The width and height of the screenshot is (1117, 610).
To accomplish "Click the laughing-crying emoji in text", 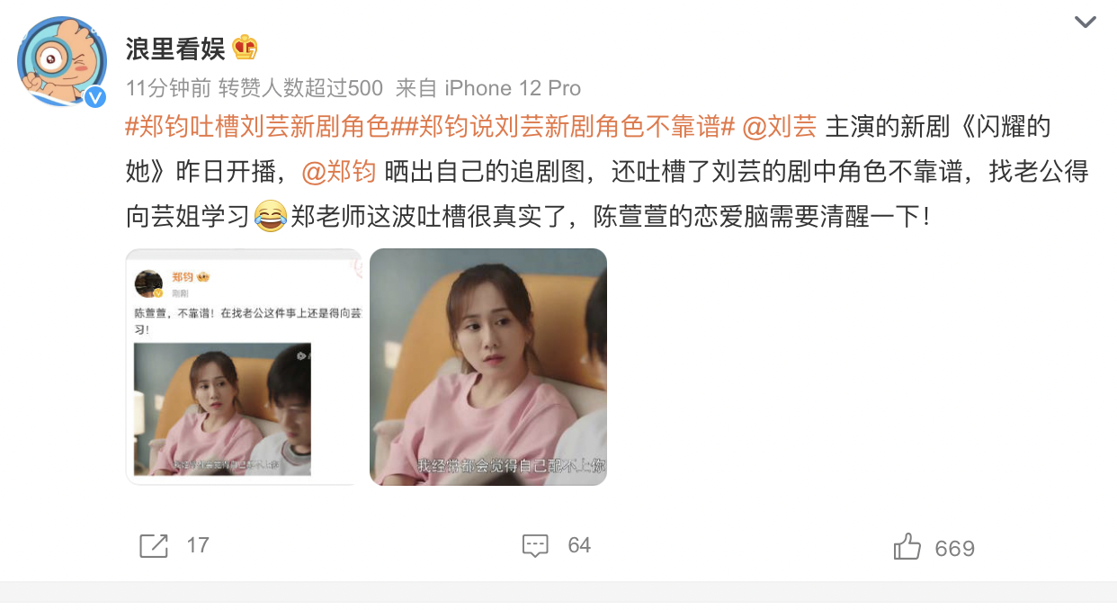I will [271, 216].
